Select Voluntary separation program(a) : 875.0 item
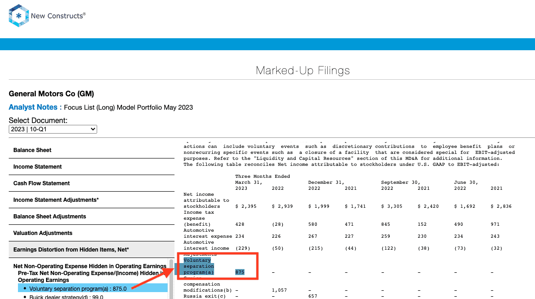This screenshot has height=299, width=535. [x=93, y=289]
